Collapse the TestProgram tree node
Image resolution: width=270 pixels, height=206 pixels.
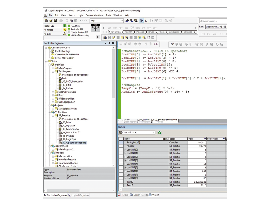tap(53, 72)
